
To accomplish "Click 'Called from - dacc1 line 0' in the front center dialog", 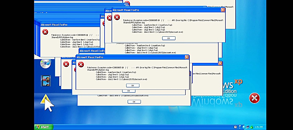I will click(x=107, y=79).
